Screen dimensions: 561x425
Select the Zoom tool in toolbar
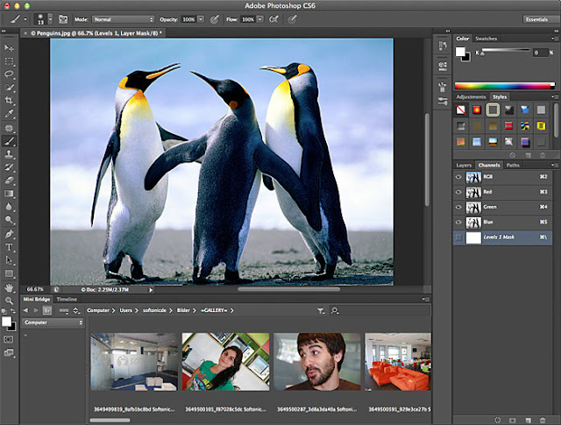[x=10, y=300]
